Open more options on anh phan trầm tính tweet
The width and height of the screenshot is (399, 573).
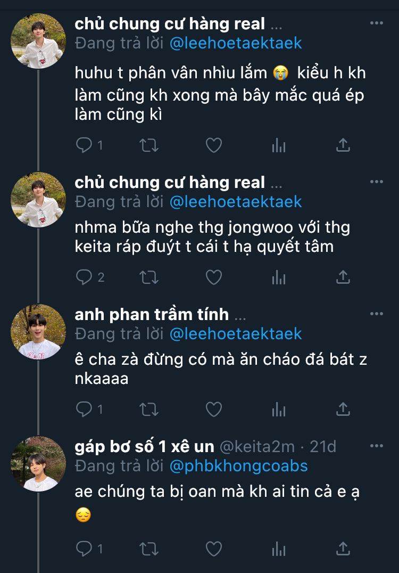coord(376,314)
